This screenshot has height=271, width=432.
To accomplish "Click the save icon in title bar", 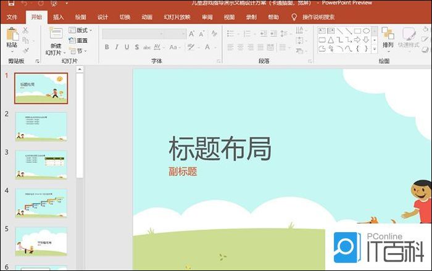I will pos(10,4).
